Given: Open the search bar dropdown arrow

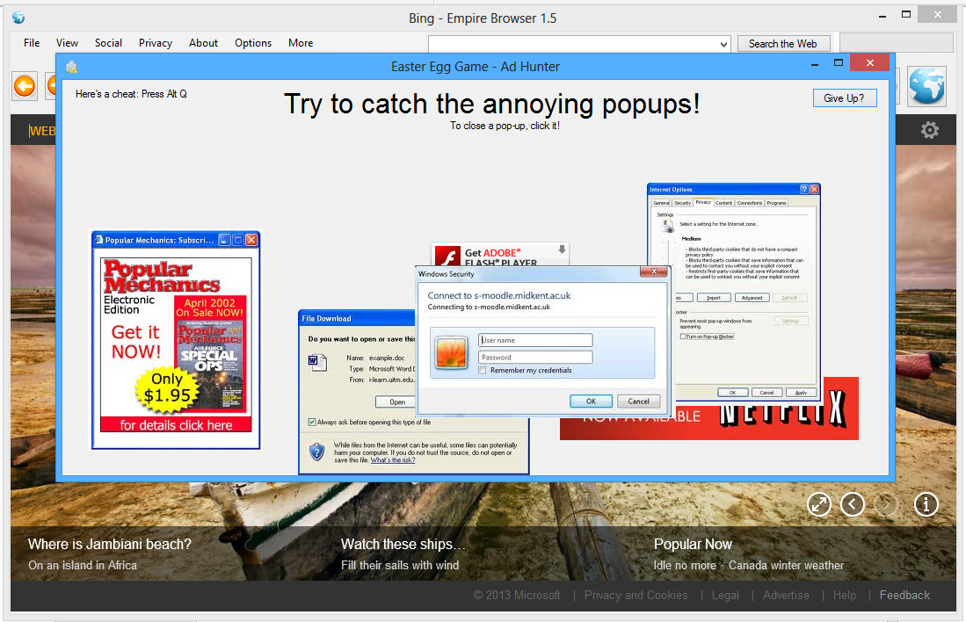Looking at the screenshot, I should click(x=723, y=43).
